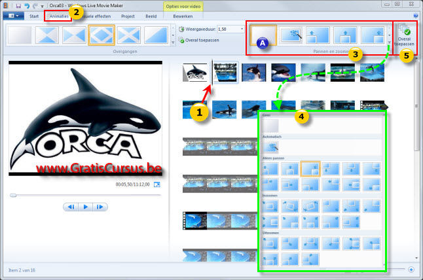423x280 pixels.
Task: Open the Visuele effecten tab
Action: [96, 16]
